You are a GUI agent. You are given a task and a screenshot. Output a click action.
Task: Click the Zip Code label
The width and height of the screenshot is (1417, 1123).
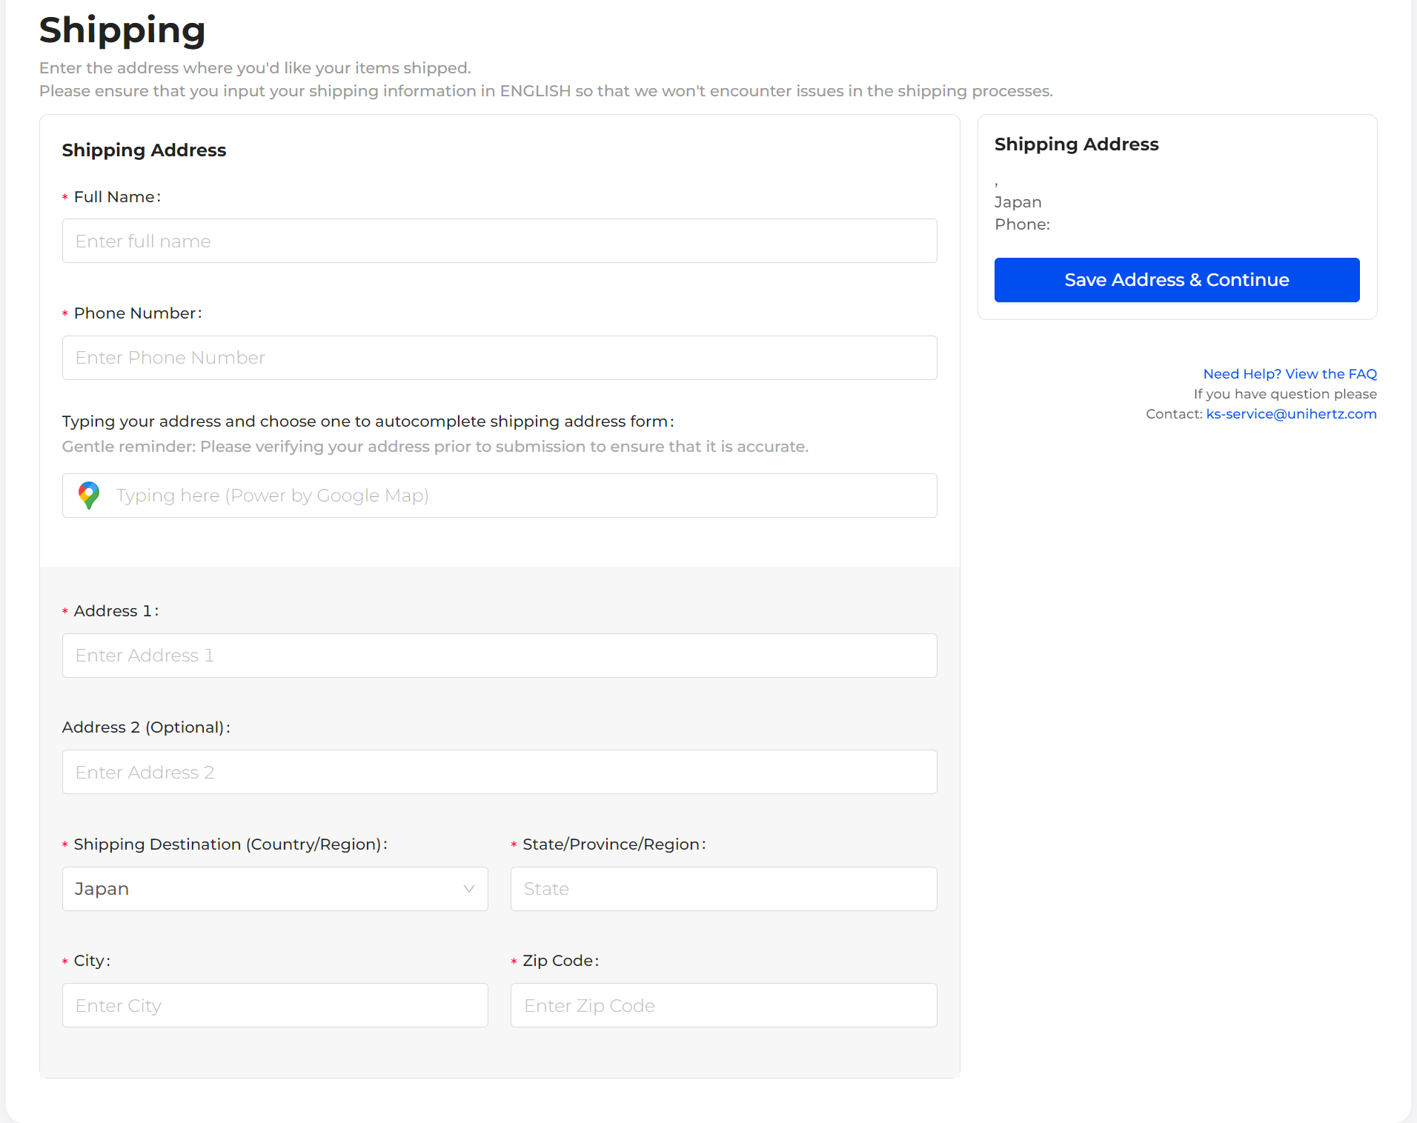click(x=560, y=961)
